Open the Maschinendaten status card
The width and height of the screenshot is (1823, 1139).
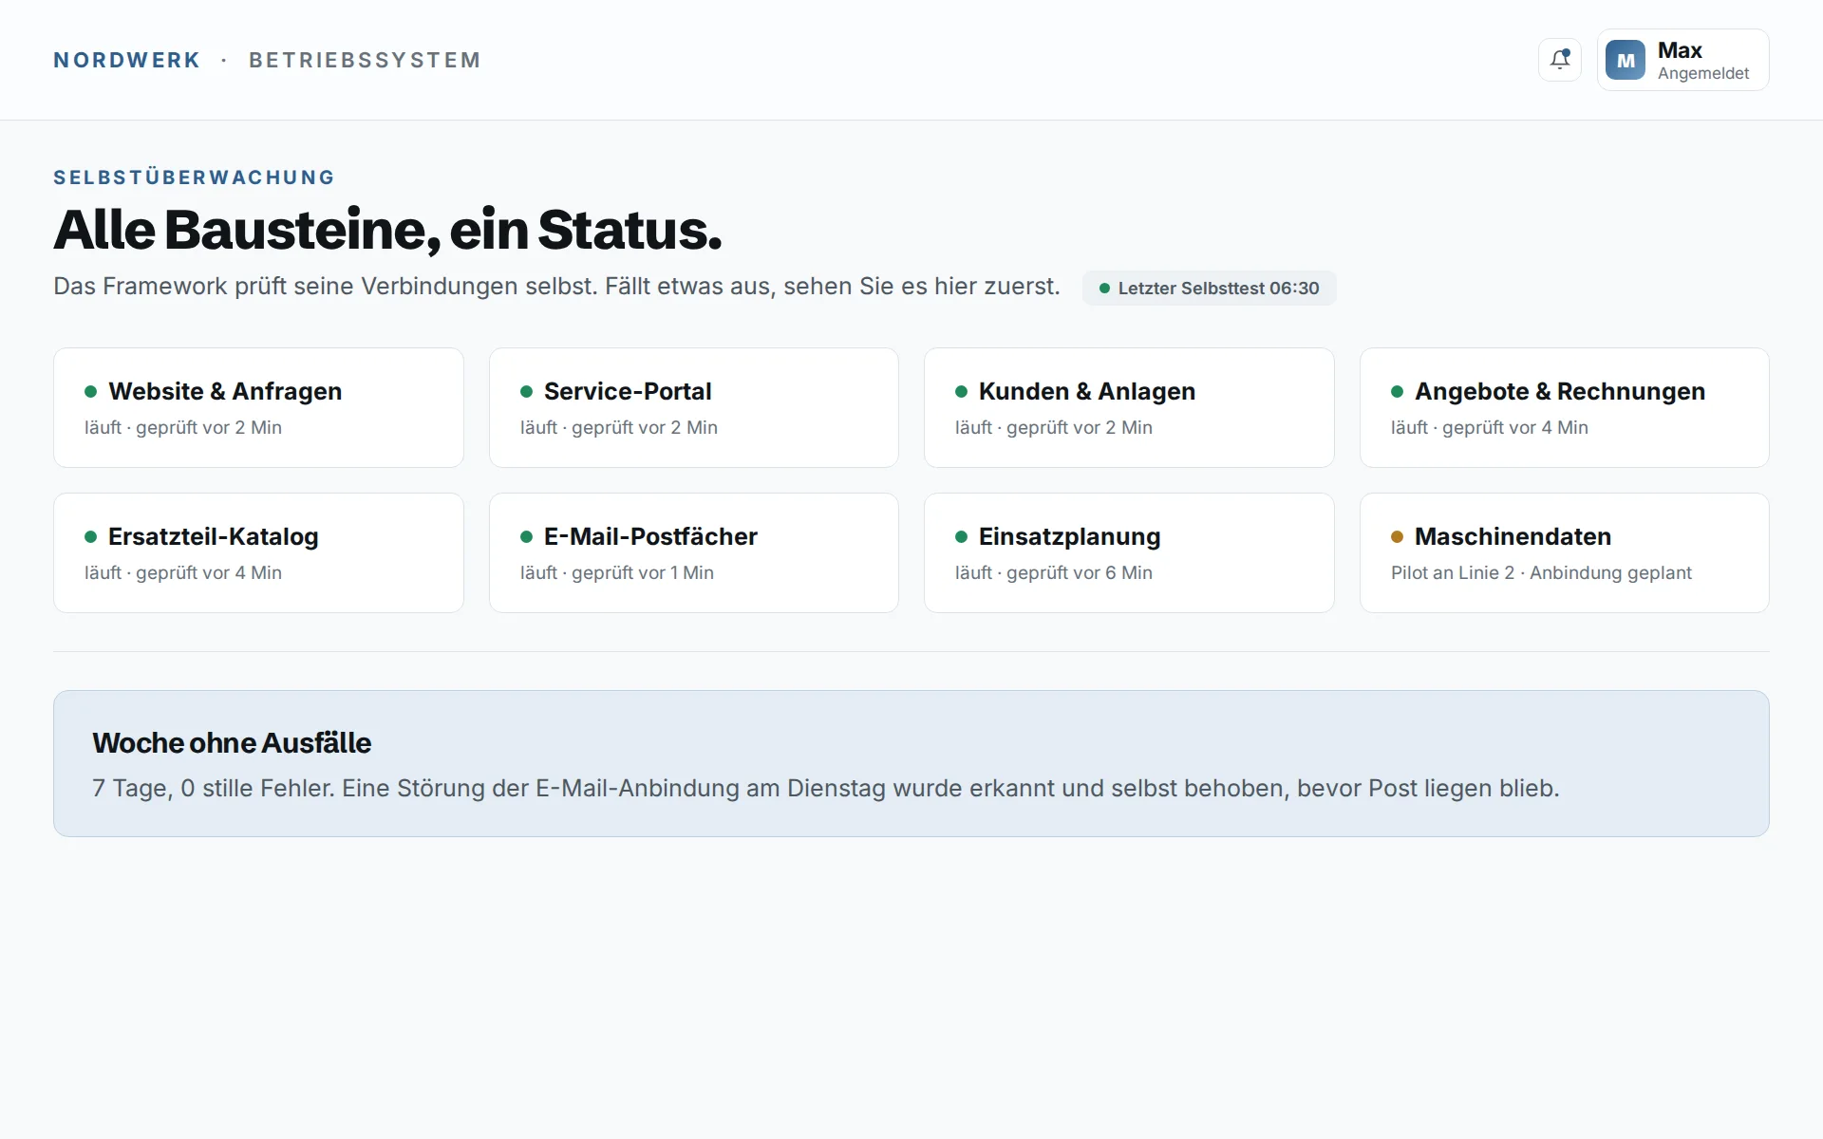tap(1564, 552)
